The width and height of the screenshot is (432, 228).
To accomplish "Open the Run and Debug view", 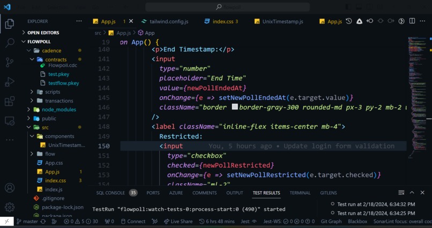I will [10, 82].
